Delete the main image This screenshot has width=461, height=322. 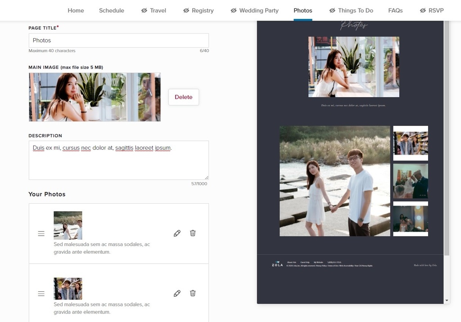(x=184, y=97)
